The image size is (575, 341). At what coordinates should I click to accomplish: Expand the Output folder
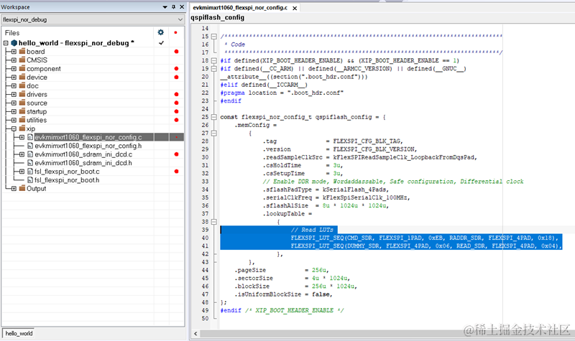pyautogui.click(x=14, y=189)
